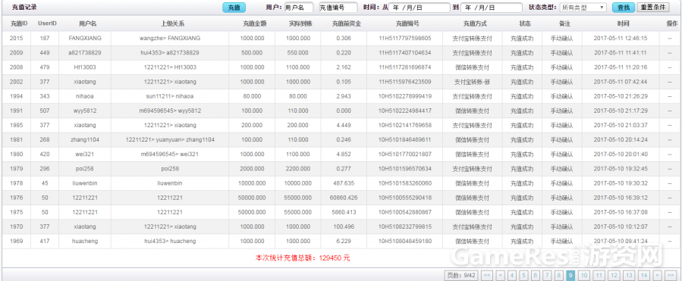Select username a821738829 cell
This screenshot has height=281, width=682.
[x=85, y=53]
